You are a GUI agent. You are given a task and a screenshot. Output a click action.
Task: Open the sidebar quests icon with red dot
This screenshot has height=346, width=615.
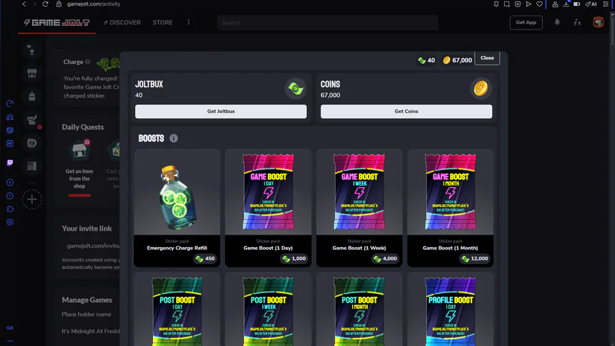coord(31,120)
